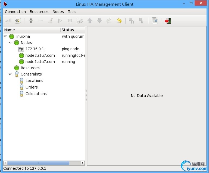Click green status icon of linux-ha

point(12,36)
